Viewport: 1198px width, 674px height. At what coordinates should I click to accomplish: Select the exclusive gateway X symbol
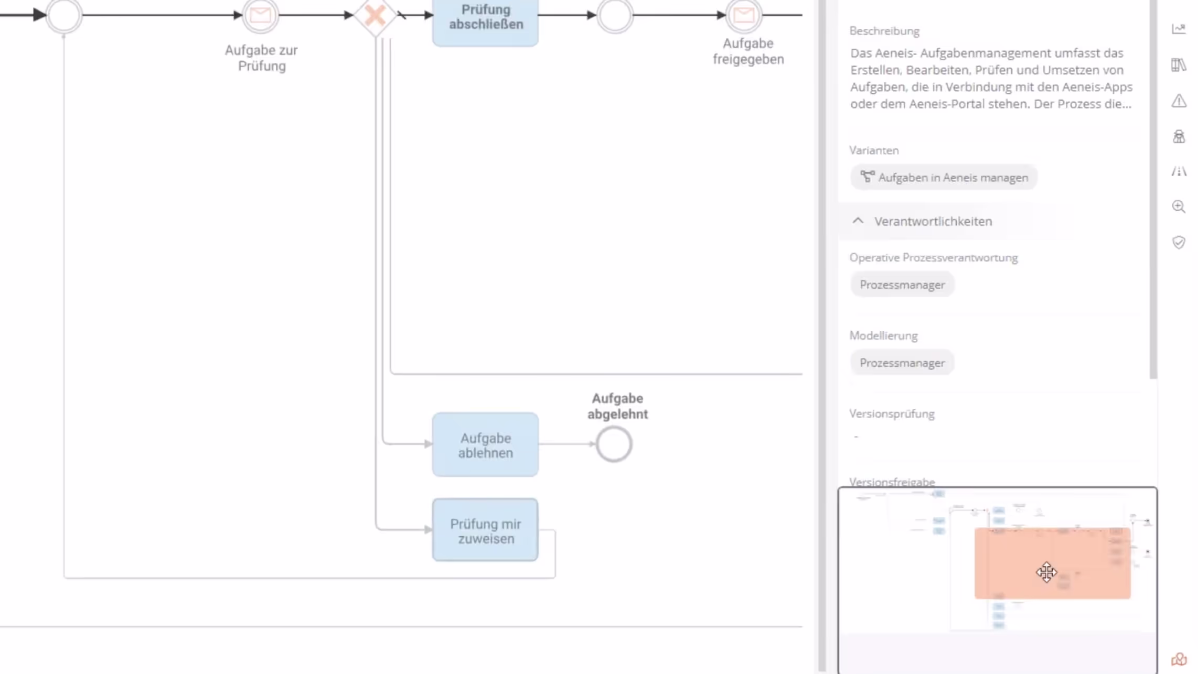point(375,15)
